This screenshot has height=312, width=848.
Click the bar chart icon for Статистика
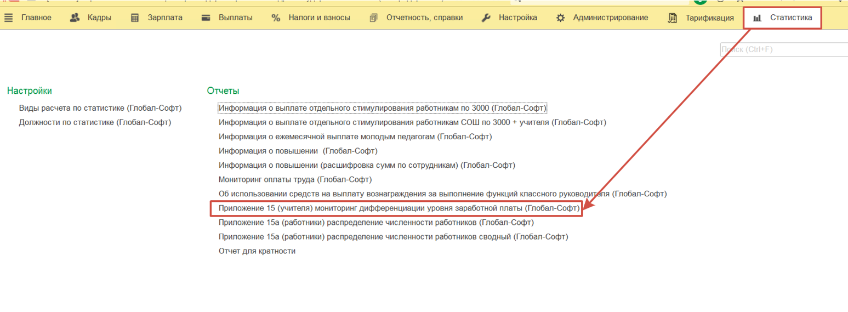click(757, 18)
